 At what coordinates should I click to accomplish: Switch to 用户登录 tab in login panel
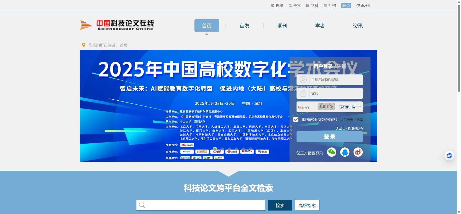pyautogui.click(x=323, y=66)
